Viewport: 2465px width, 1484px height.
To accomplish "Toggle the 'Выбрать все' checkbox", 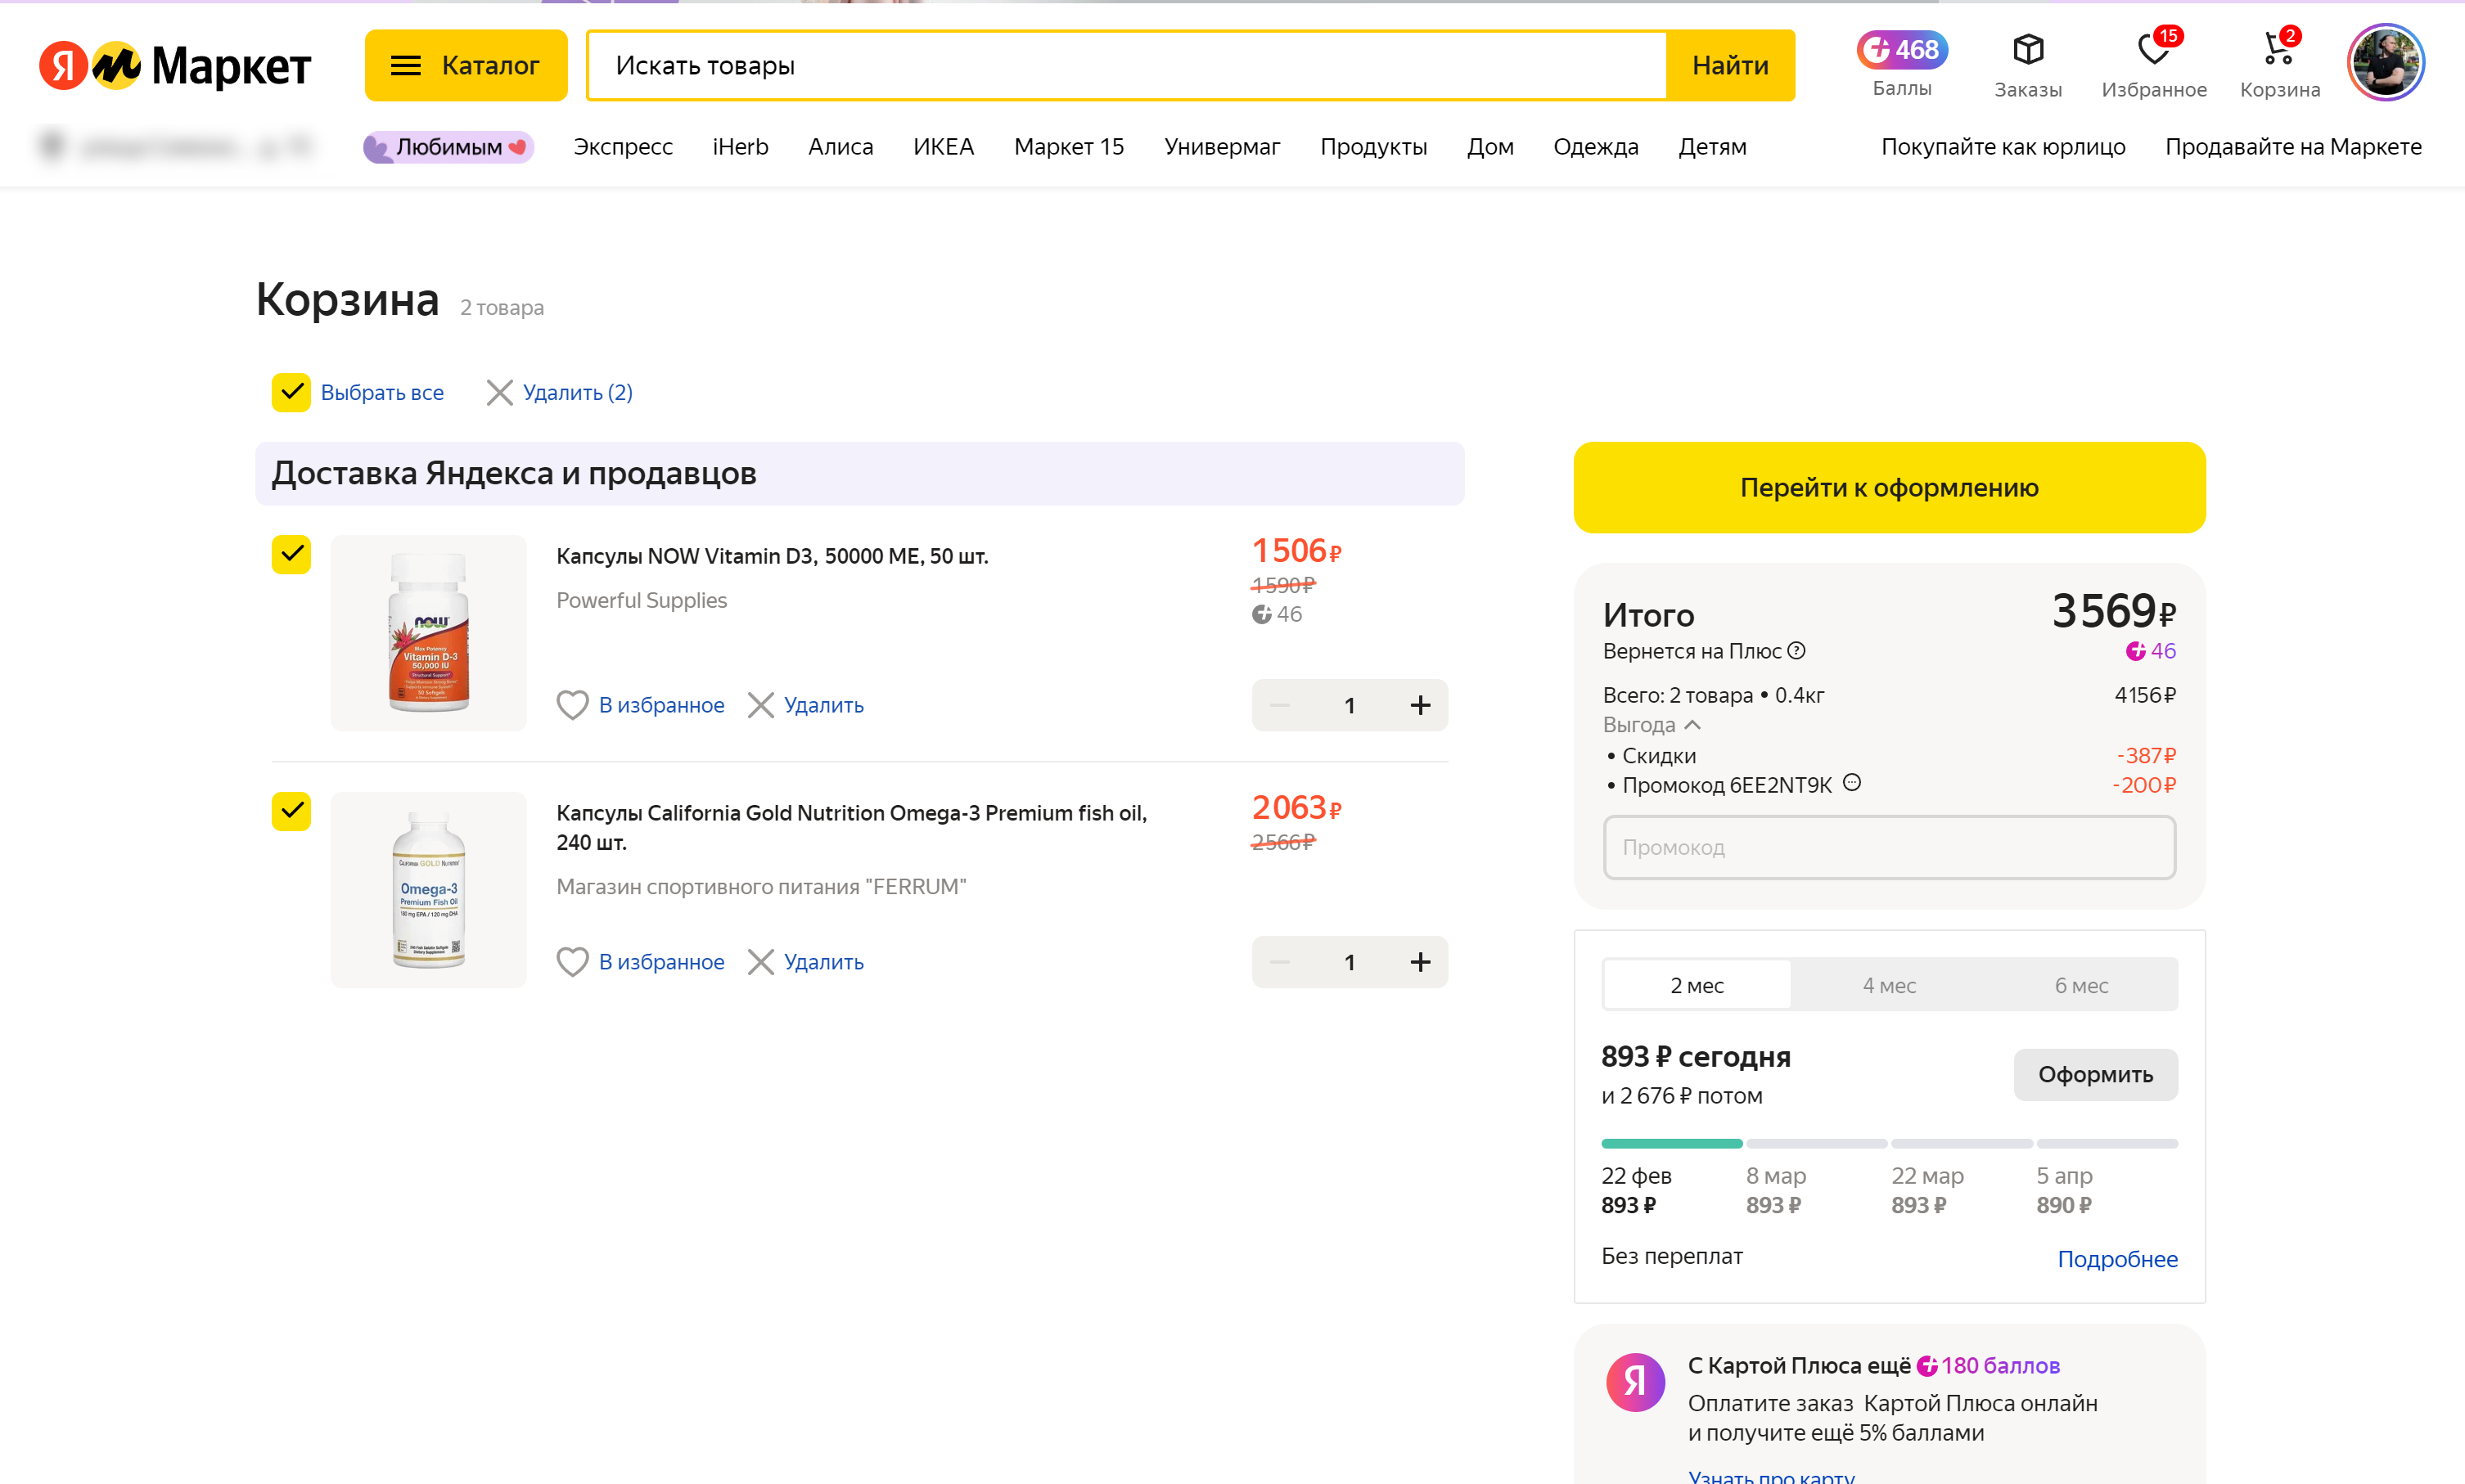I will [291, 392].
